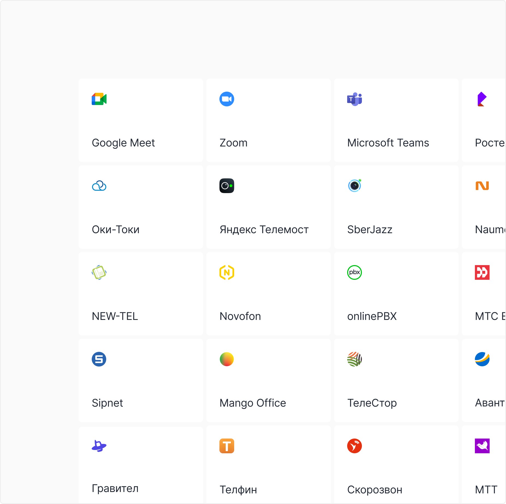Open the Sipnet label

(x=108, y=403)
